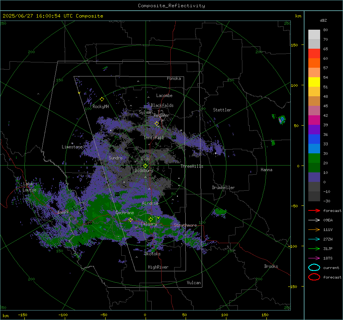Click the Airdrie town label
This screenshot has width=343, height=320.
point(150,203)
